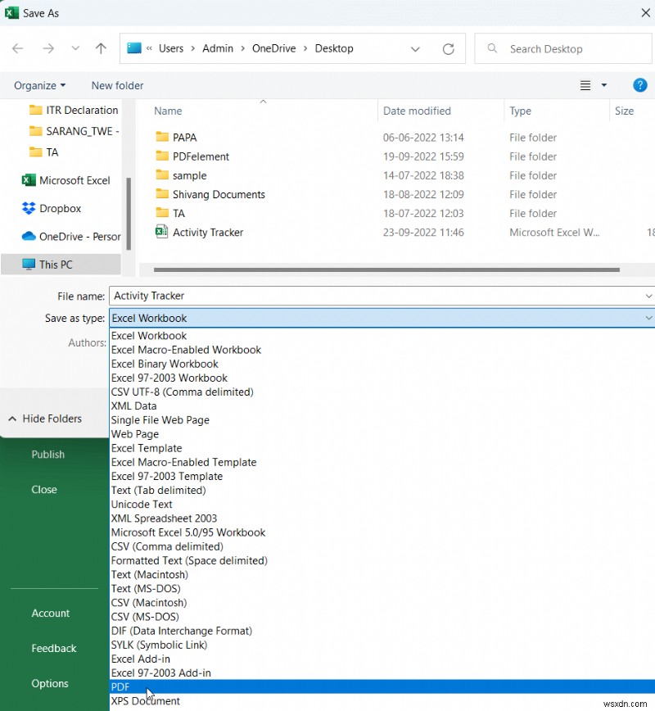The image size is (655, 711).
Task: Click the back navigation arrow
Action: [x=18, y=48]
